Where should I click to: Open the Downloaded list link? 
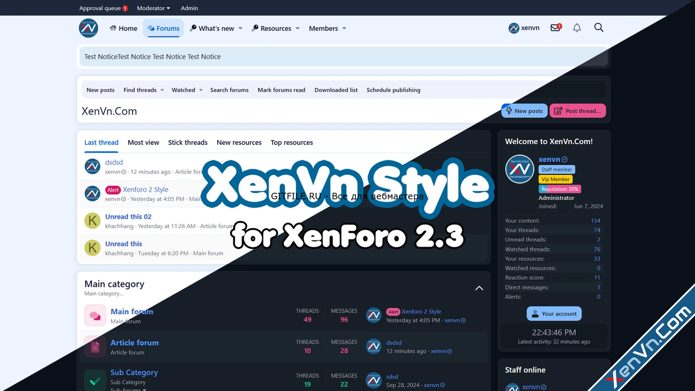(336, 90)
